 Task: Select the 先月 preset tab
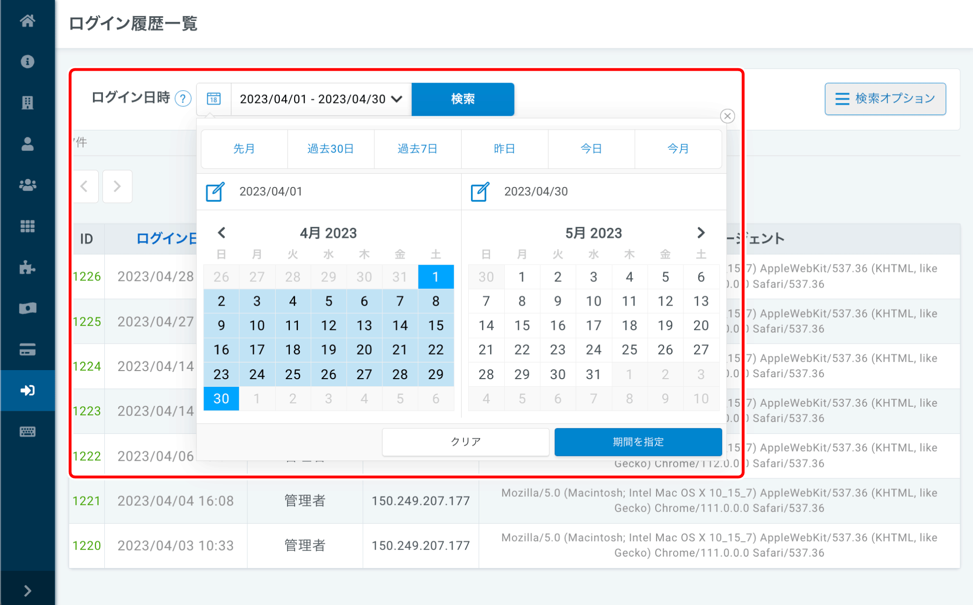244,149
